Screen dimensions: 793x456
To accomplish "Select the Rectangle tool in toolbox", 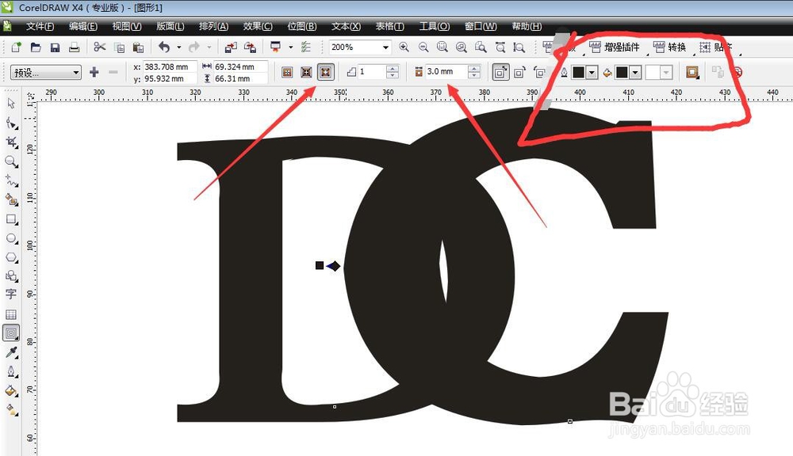I will 11,219.
